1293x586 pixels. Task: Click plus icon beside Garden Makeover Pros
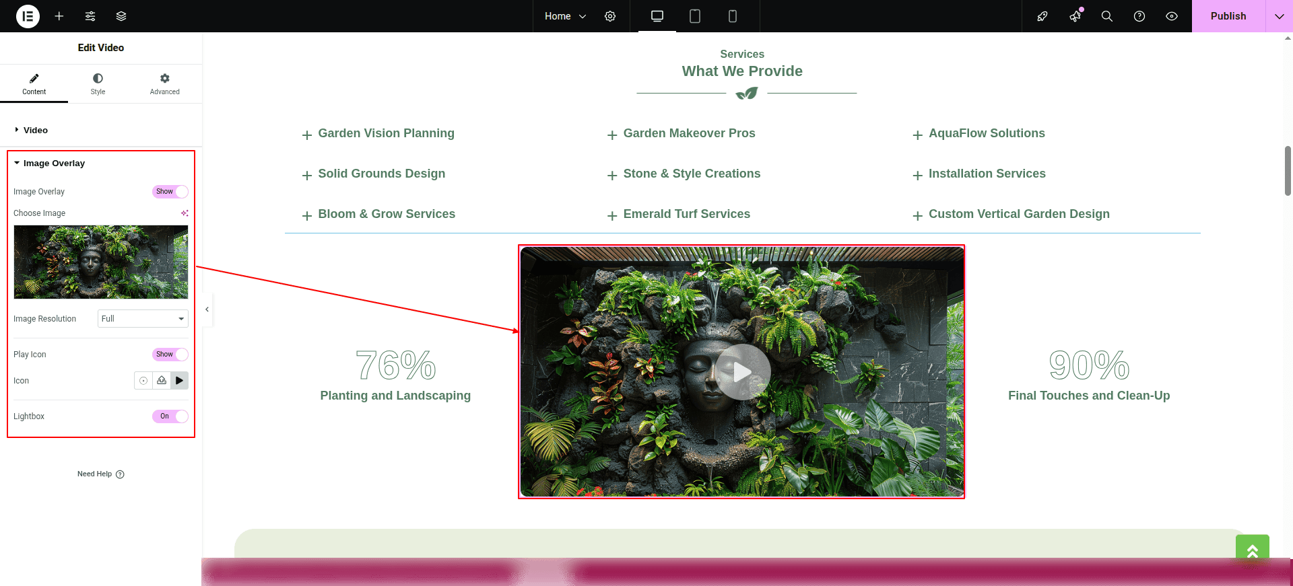click(x=612, y=135)
